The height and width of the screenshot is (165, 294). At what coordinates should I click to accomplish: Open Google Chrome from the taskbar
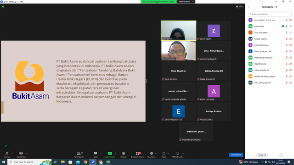coord(85,162)
